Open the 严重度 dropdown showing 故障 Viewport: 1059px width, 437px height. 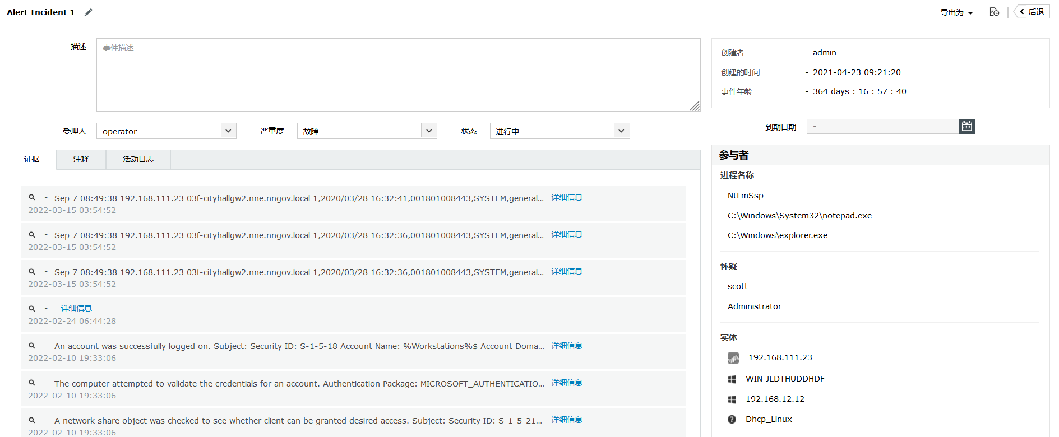click(367, 131)
